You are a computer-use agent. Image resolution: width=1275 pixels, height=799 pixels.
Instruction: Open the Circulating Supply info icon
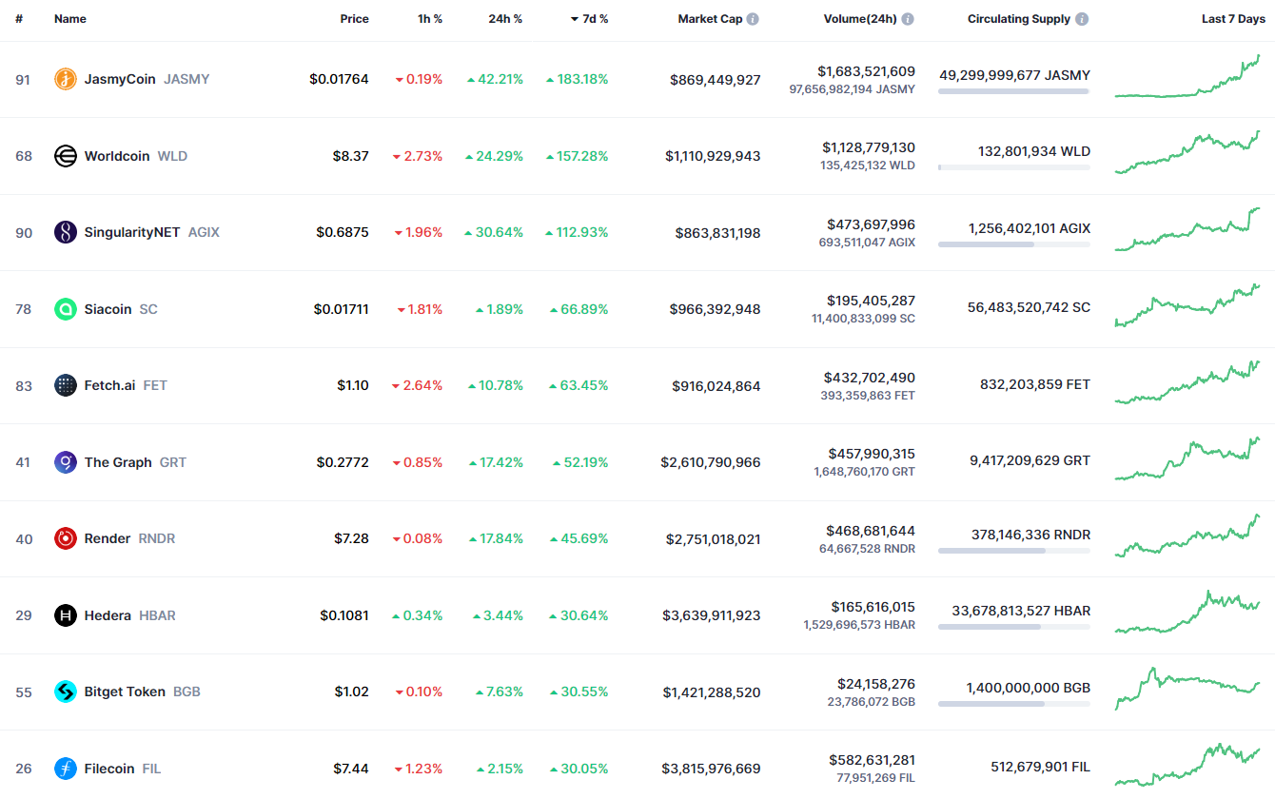[x=1083, y=19]
